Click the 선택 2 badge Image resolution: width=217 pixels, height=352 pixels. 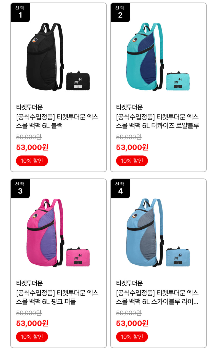coord(120,13)
